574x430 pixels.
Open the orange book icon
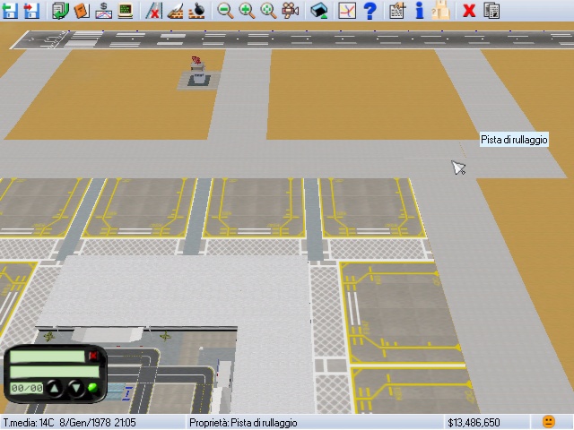(82, 10)
